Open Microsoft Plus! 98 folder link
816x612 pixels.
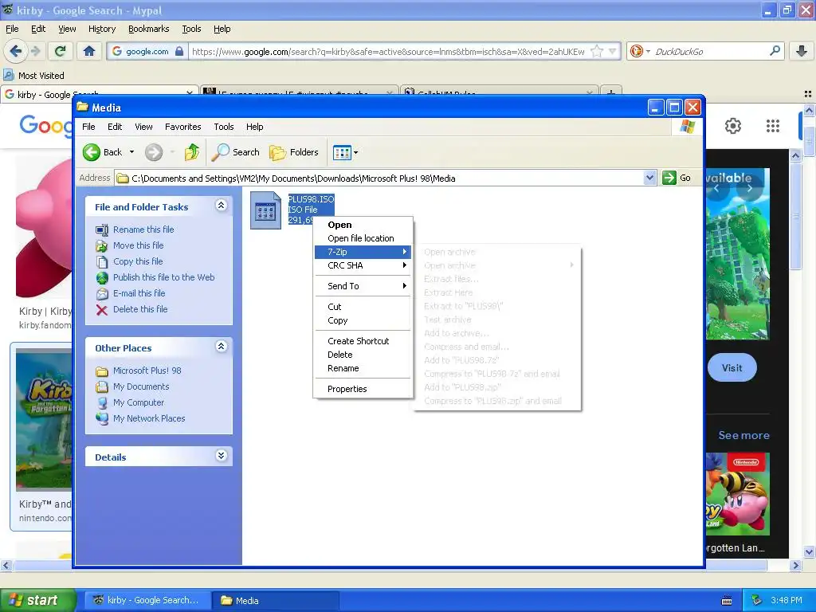click(x=147, y=371)
